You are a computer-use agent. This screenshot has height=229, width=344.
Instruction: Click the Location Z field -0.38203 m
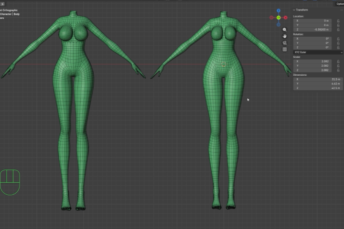pos(312,30)
